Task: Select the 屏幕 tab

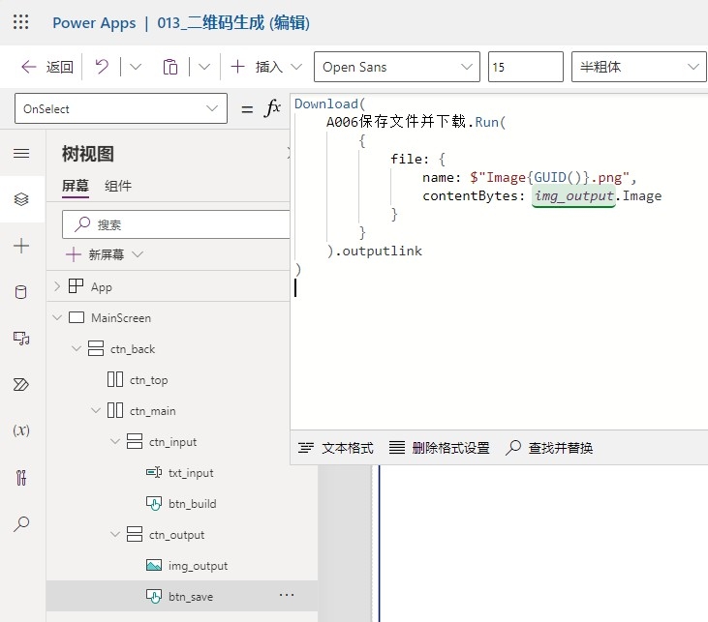Action: point(76,186)
